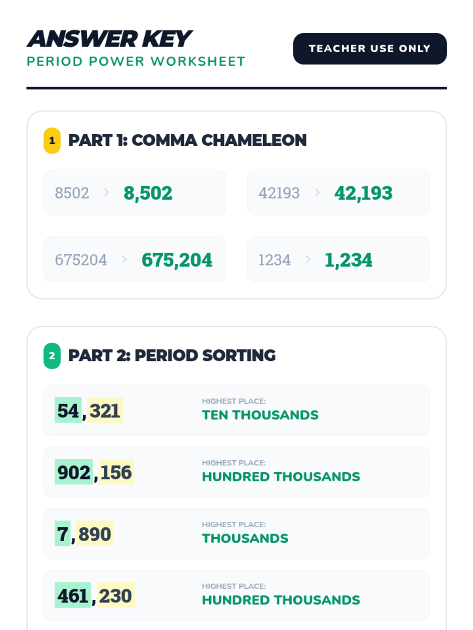The image size is (473, 630).
Task: Click the arrow chevron after 42193
Action: pyautogui.click(x=317, y=193)
